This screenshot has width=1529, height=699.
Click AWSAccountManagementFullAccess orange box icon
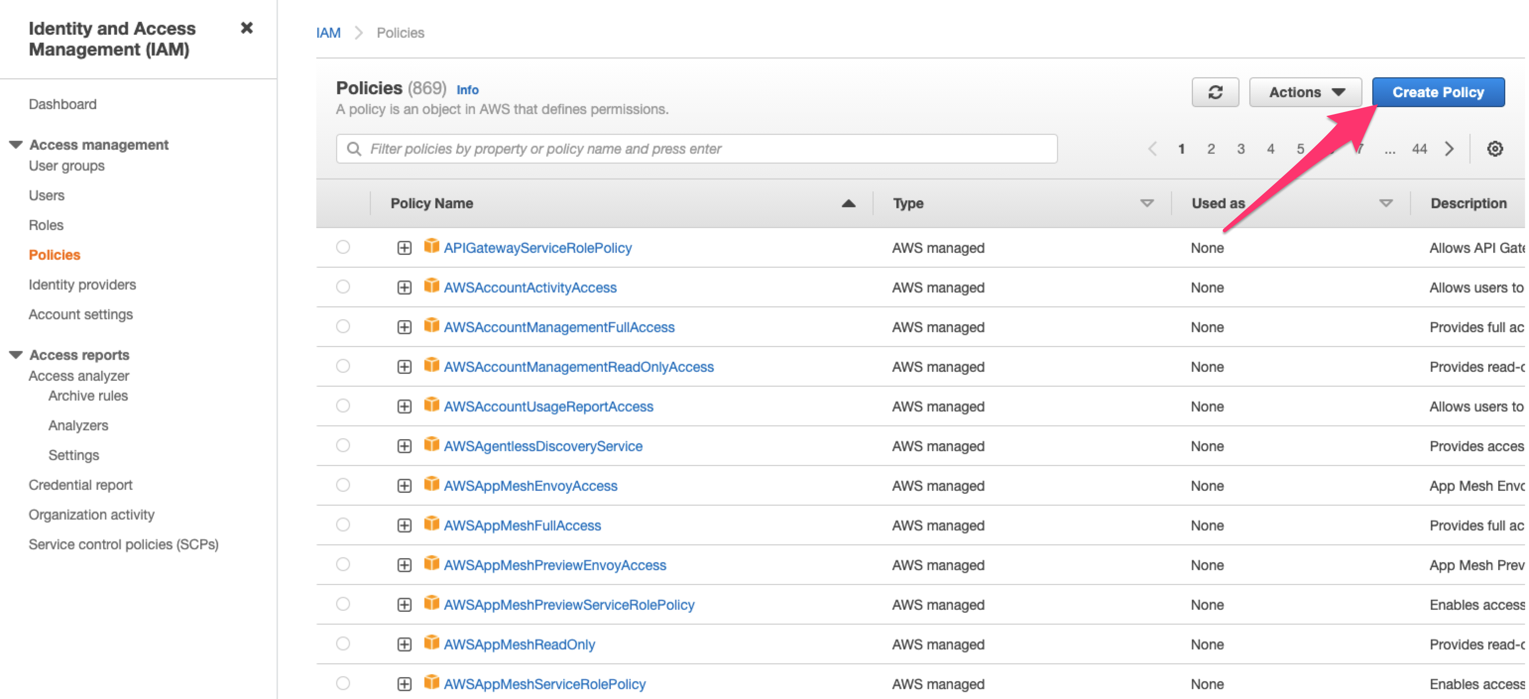click(x=431, y=326)
